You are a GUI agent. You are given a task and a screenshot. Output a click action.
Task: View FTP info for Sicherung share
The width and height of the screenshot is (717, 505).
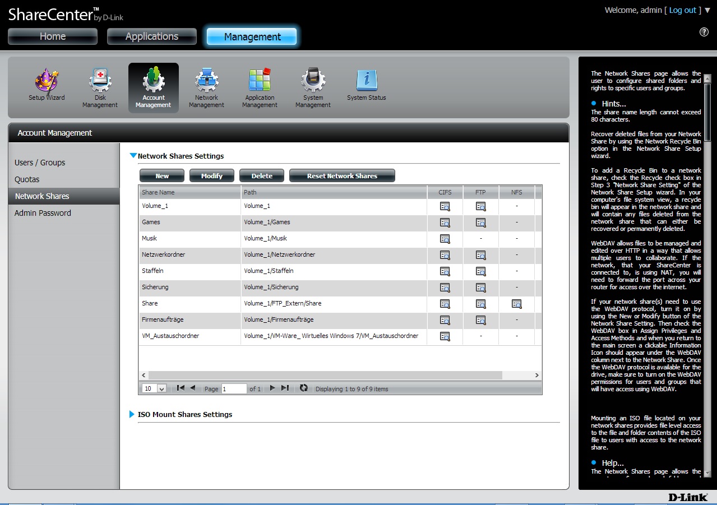coord(480,288)
